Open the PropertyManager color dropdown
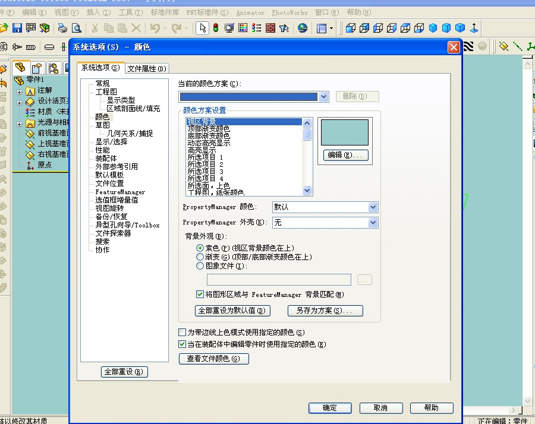This screenshot has height=424, width=535. (x=373, y=207)
